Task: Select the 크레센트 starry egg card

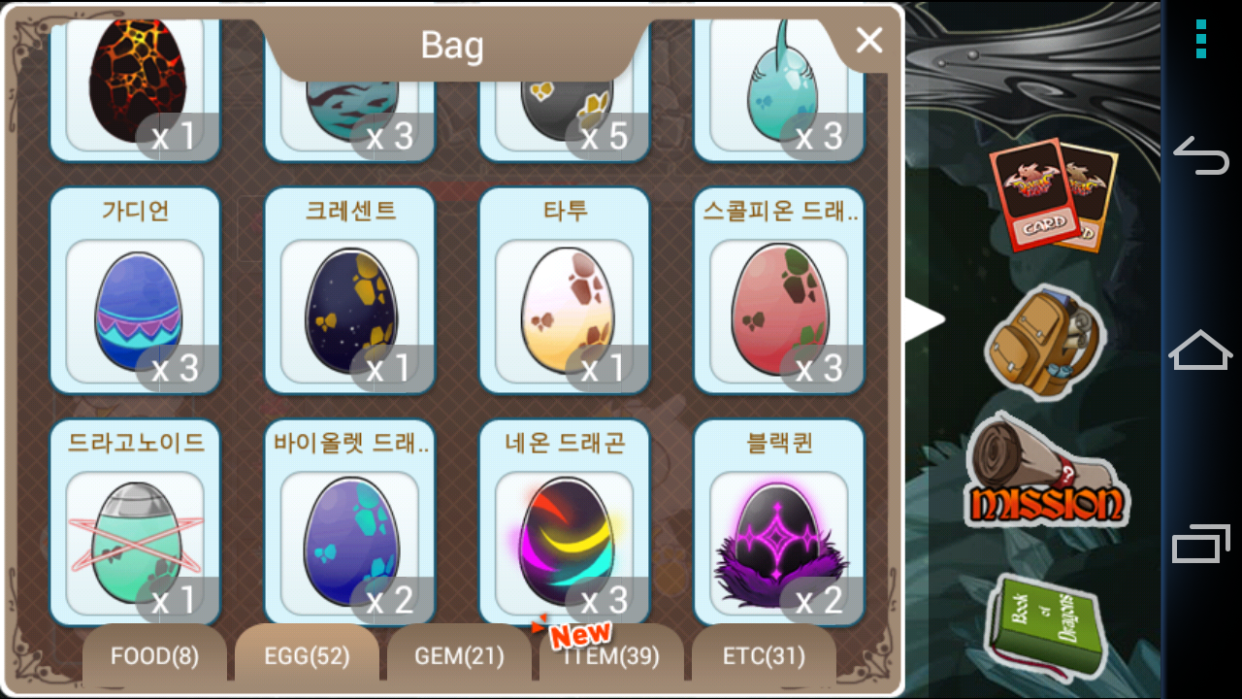Action: click(350, 290)
